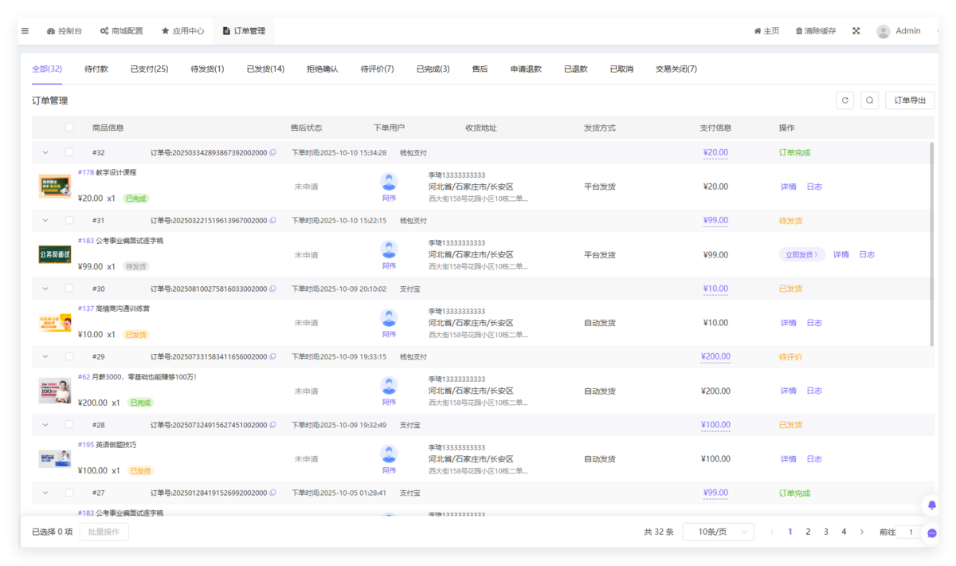Click user avatar 阿伟 in order #31
Image resolution: width=956 pixels, height=566 pixels.
point(389,250)
